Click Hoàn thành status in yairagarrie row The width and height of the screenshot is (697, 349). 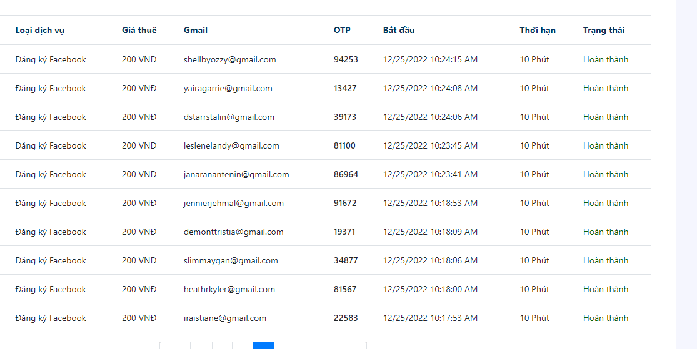(x=606, y=89)
